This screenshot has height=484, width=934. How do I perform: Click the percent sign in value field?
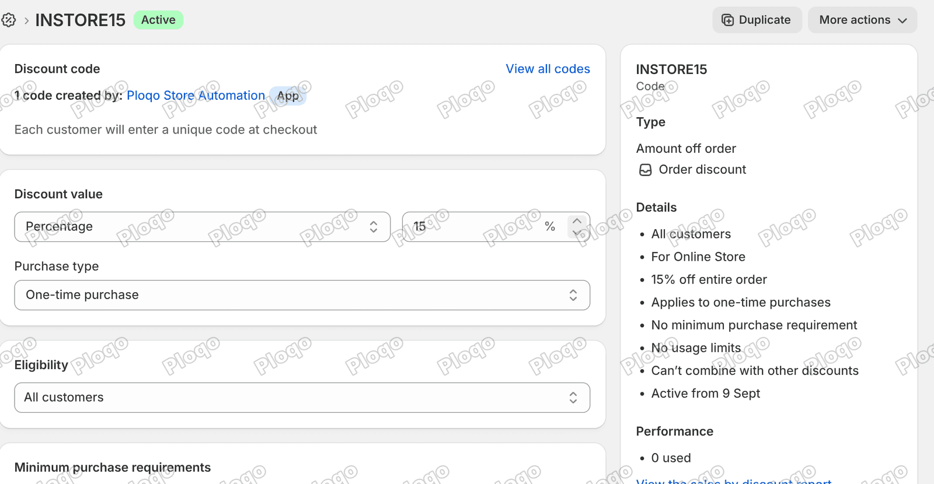[550, 227]
